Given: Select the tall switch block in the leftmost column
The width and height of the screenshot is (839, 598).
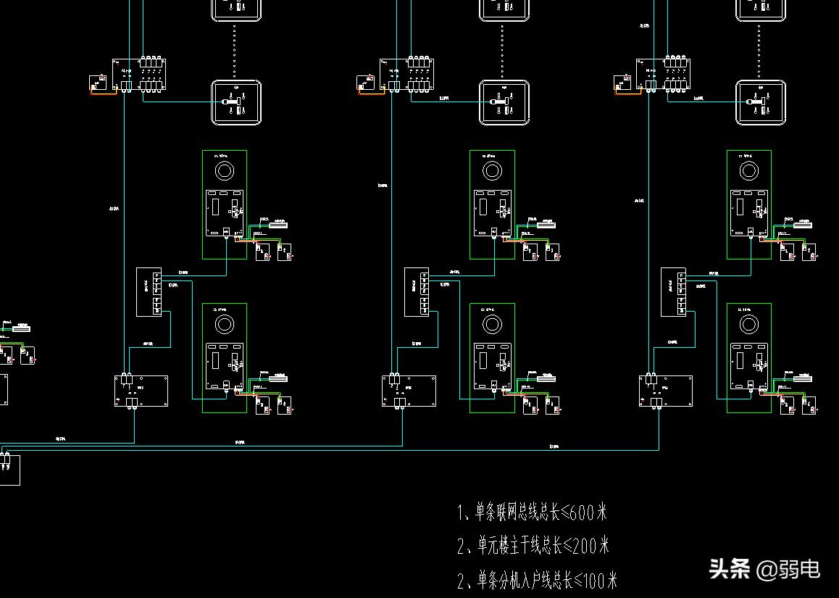Looking at the screenshot, I should [149, 292].
